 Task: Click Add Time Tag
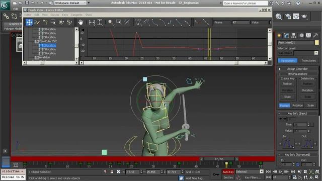[194, 178]
